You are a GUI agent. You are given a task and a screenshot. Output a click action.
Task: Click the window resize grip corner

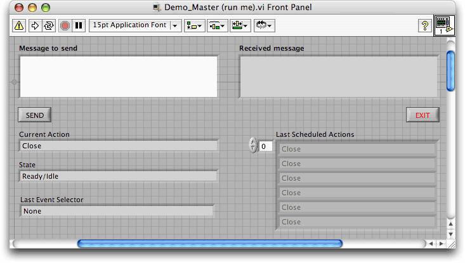[x=451, y=244]
